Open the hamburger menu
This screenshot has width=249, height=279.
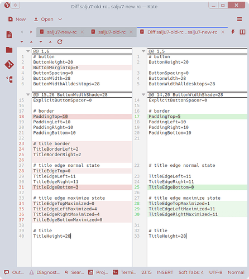coord(240,19)
